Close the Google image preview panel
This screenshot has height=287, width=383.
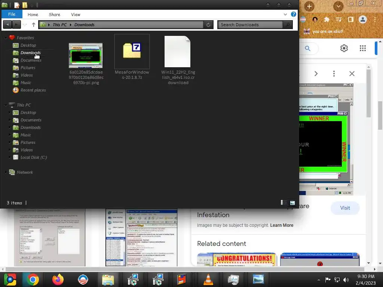tap(352, 74)
